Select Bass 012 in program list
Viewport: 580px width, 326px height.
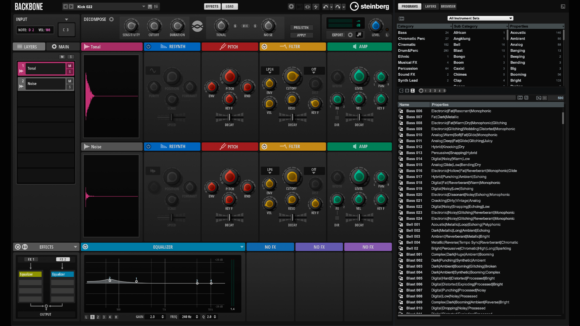414,147
